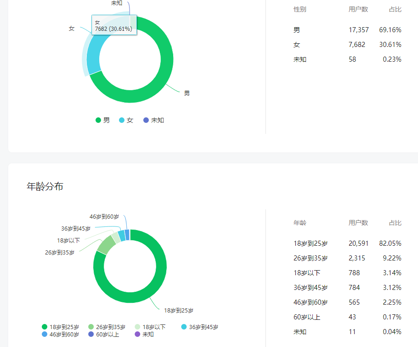Click the blue 女 donut segment

pyautogui.click(x=94, y=55)
